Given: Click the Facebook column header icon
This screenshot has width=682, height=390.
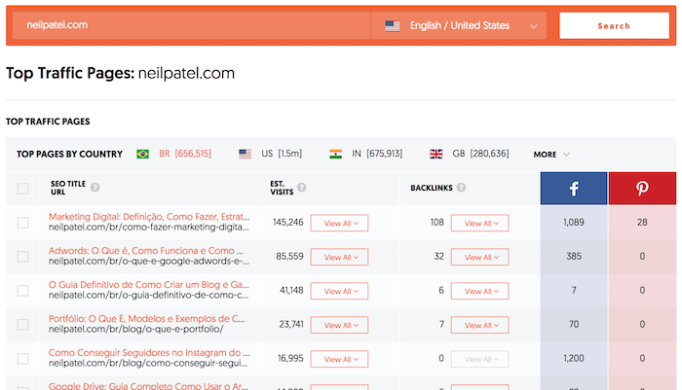Looking at the screenshot, I should (x=574, y=189).
